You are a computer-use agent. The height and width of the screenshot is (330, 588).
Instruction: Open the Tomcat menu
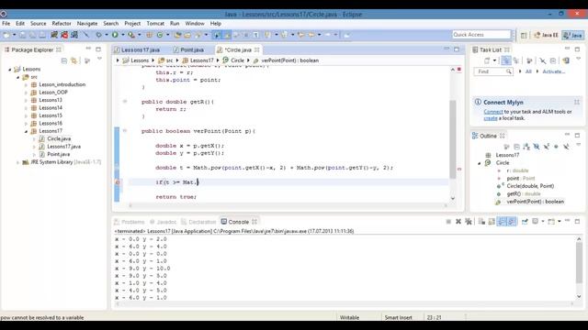(155, 23)
